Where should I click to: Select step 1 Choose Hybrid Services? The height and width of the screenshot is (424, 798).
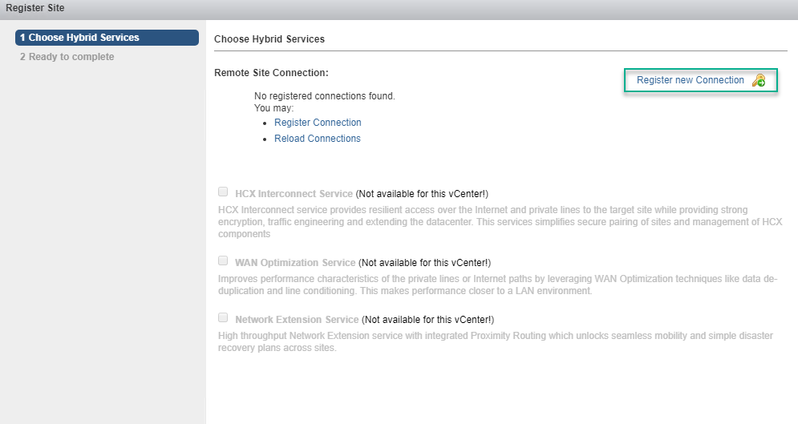coord(107,38)
